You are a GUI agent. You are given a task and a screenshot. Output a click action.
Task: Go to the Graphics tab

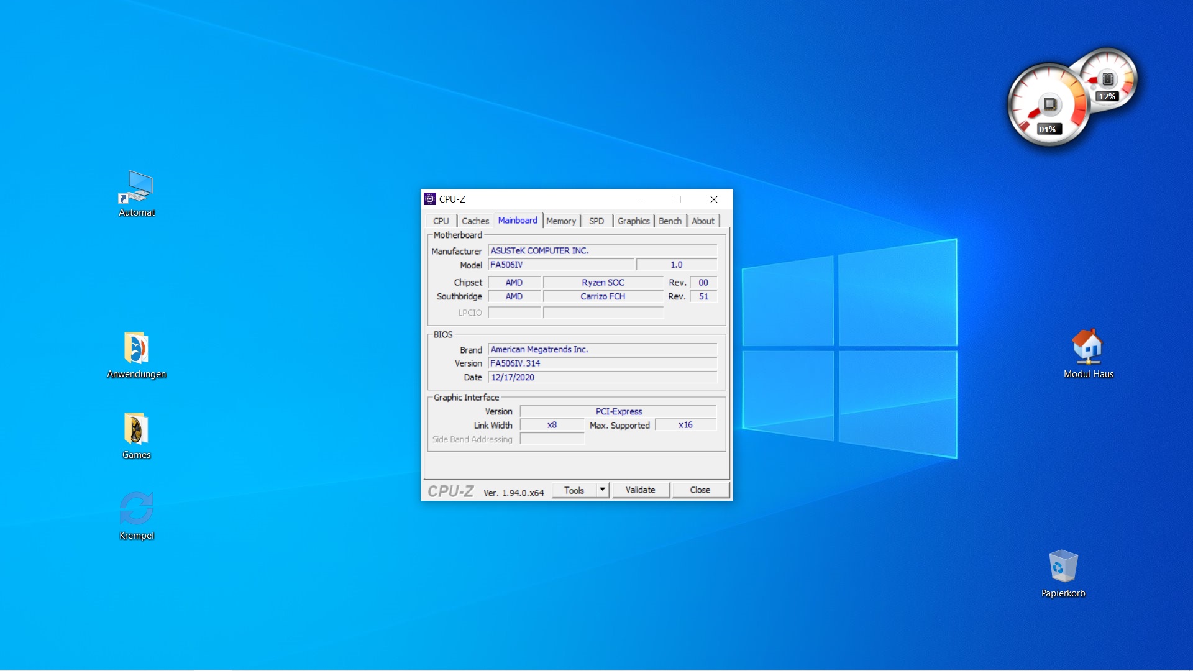click(633, 221)
